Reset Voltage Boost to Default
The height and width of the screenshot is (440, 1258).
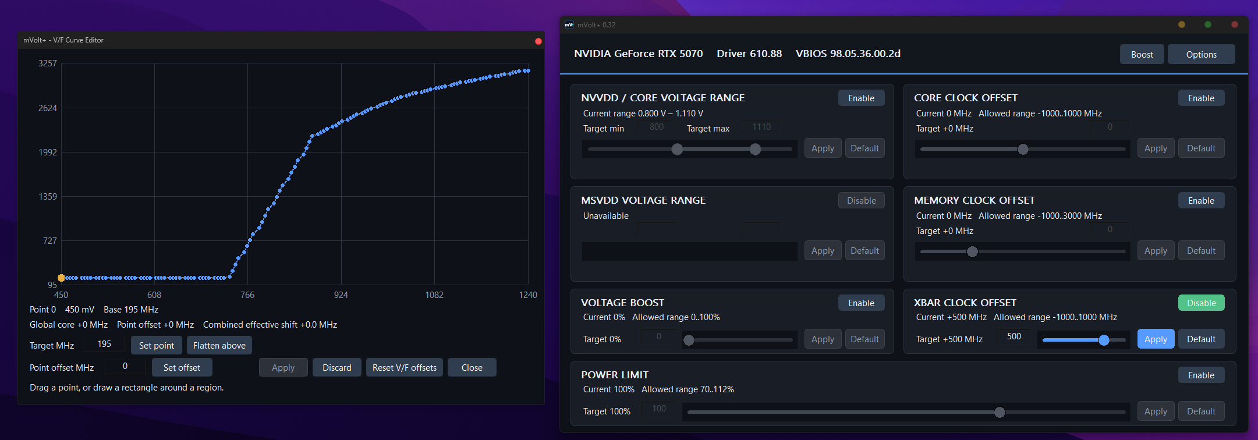[865, 339]
